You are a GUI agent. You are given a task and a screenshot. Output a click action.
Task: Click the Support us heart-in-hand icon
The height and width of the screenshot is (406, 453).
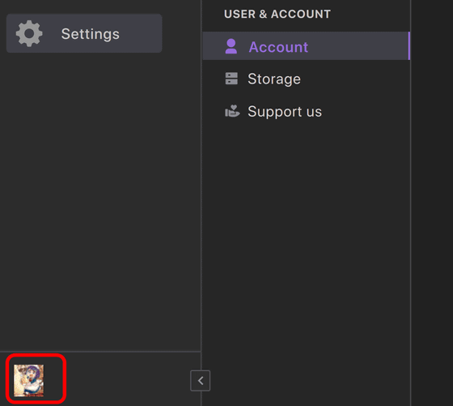click(x=232, y=111)
